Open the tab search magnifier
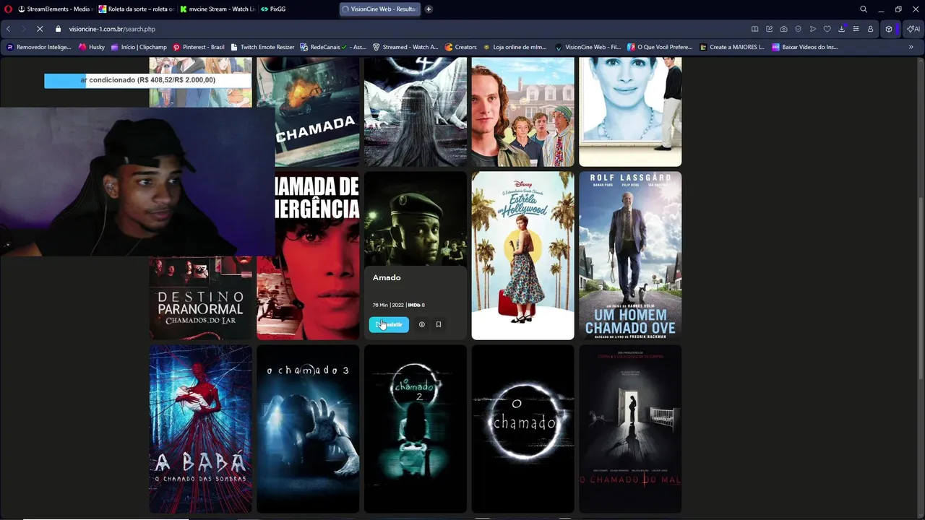The image size is (925, 520). click(x=864, y=9)
